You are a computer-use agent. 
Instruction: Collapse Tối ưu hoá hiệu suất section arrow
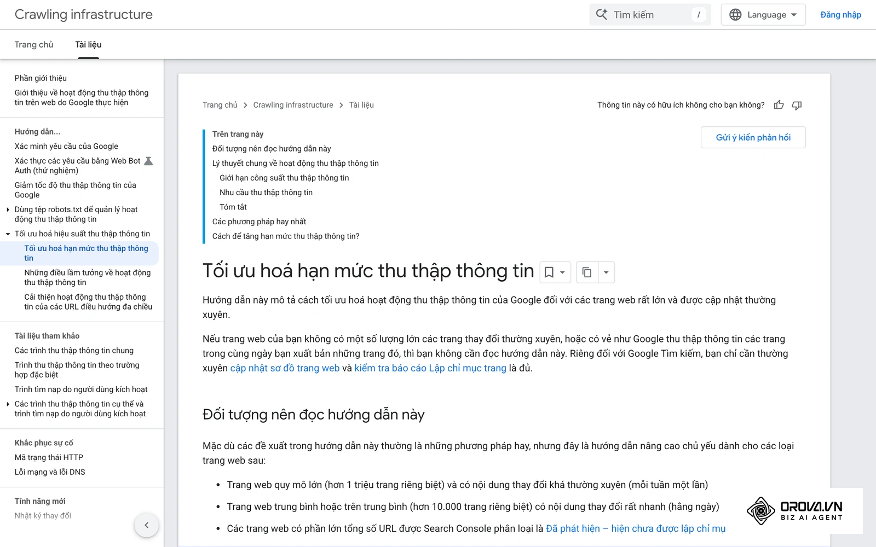(8, 234)
